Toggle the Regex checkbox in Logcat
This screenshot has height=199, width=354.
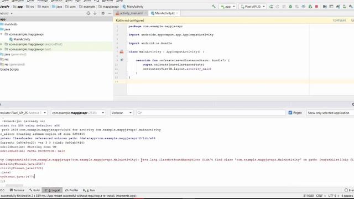coord(290,113)
